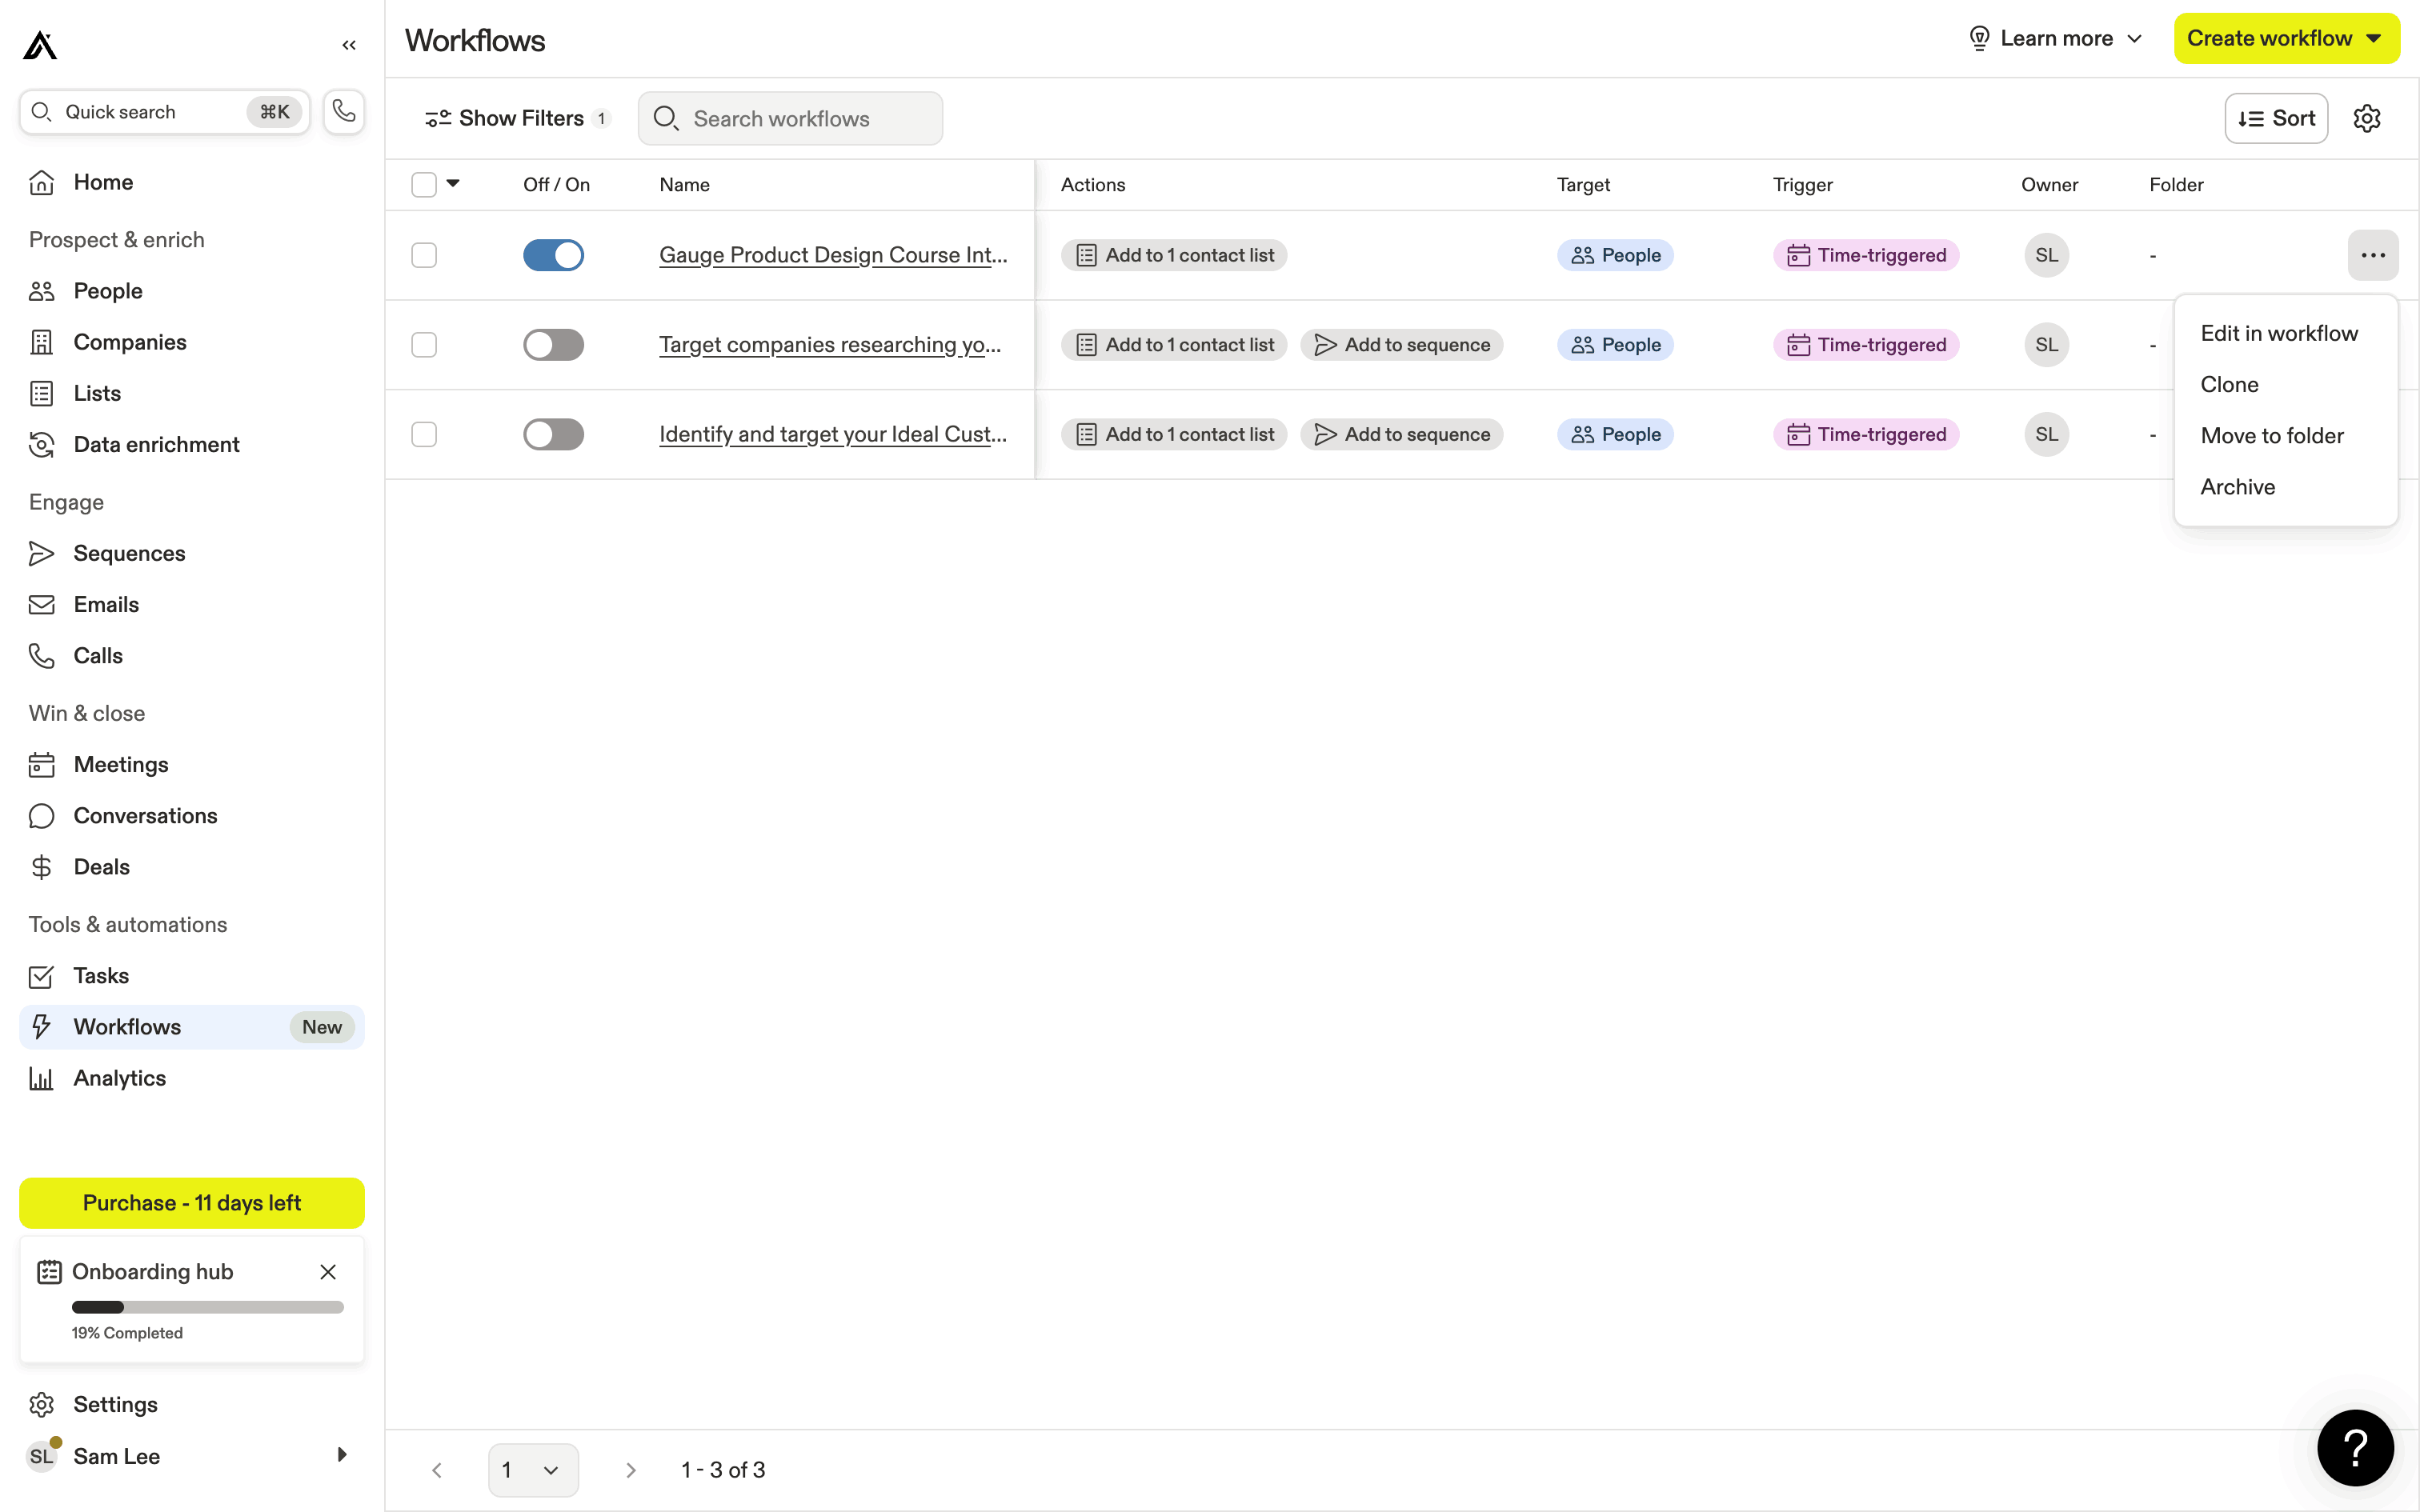Screen dimensions: 2420x1512
Task: Turn off Gauge Product Design Course workflow
Action: click(x=553, y=255)
